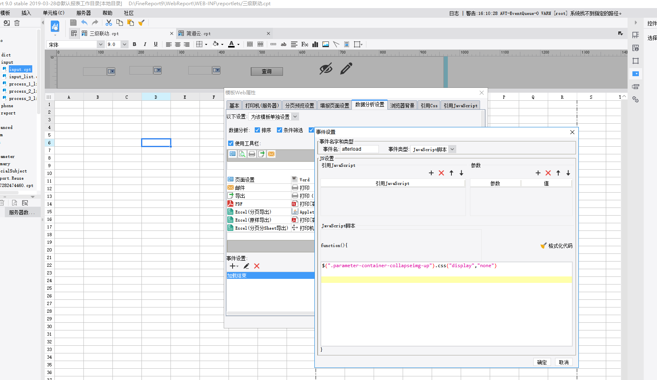Toggle the 排序 checkbox

(258, 130)
